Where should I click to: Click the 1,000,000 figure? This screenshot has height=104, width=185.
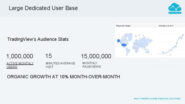[20, 56]
